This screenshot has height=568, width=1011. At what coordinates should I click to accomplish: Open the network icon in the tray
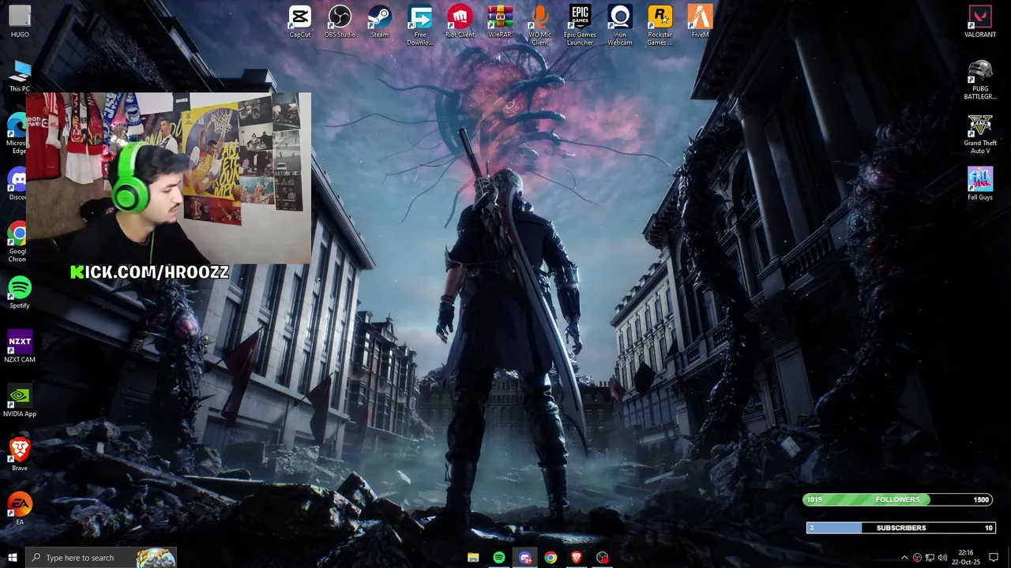coord(930,558)
